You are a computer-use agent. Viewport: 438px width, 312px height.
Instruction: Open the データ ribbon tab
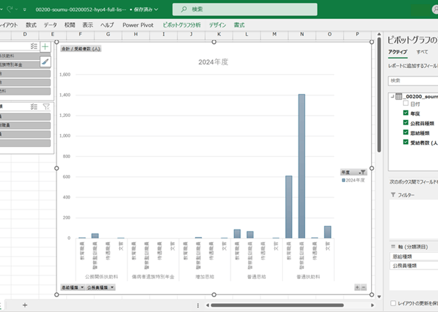[50, 25]
